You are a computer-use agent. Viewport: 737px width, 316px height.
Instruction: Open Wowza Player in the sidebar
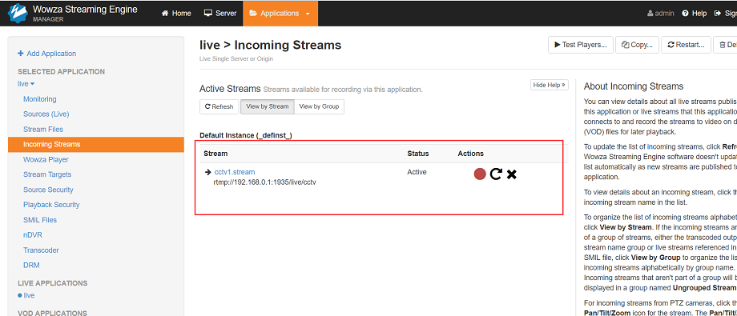point(46,160)
